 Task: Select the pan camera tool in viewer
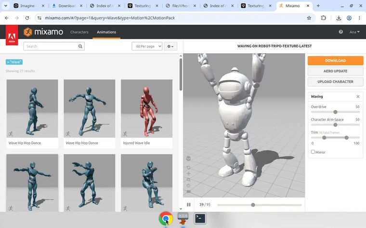pyautogui.click(x=189, y=174)
